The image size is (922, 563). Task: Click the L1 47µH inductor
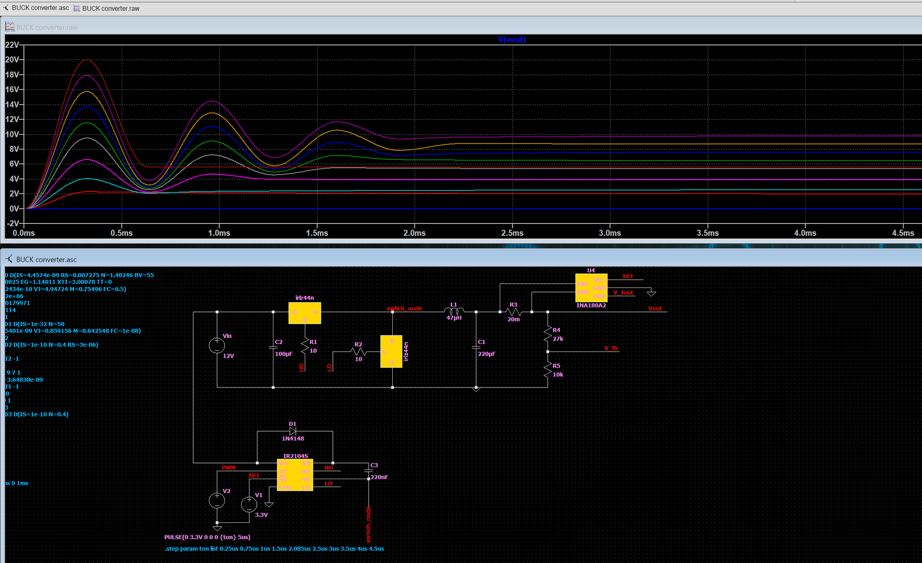coord(454,311)
